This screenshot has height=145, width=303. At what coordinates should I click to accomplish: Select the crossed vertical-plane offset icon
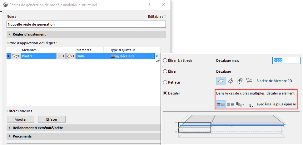point(230,81)
